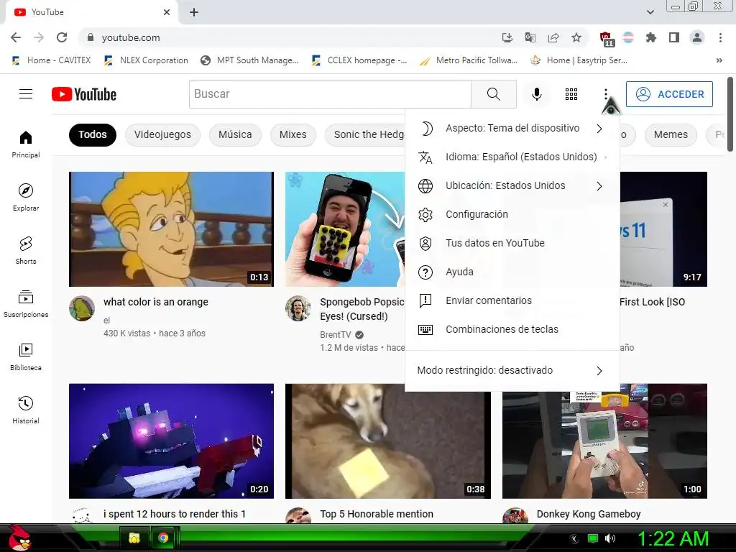Close the settings three-dot menu
The width and height of the screenshot is (736, 552).
(606, 94)
